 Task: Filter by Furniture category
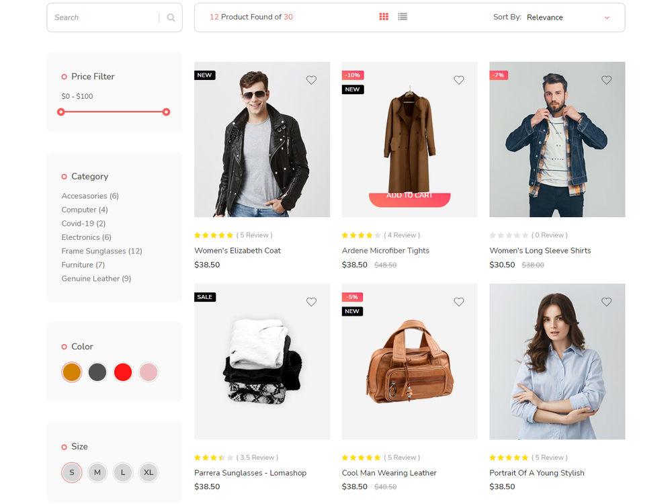(x=83, y=264)
